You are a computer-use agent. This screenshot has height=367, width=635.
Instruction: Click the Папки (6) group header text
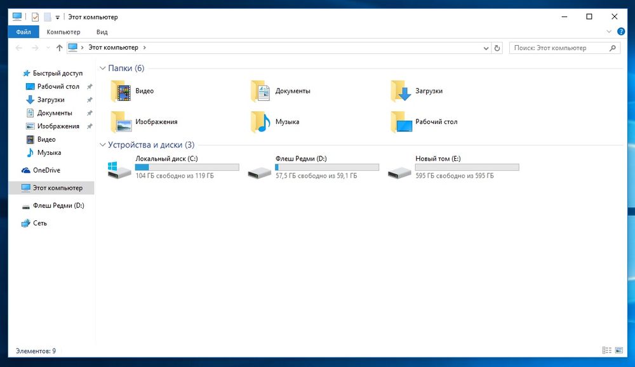click(x=126, y=68)
